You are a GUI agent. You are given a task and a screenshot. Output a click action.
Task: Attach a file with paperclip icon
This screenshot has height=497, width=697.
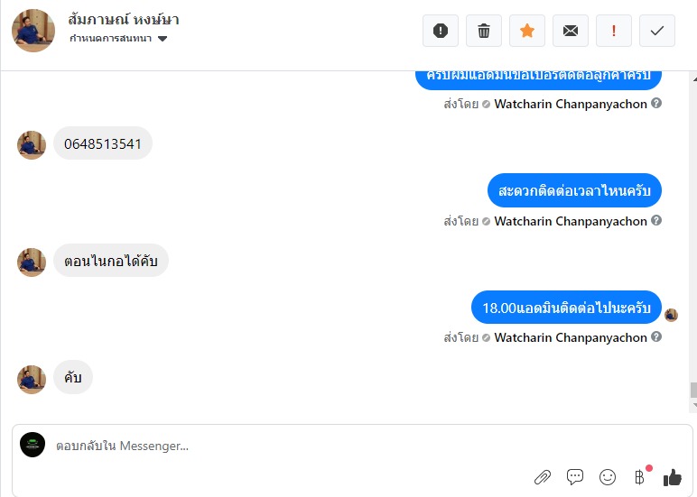(543, 477)
